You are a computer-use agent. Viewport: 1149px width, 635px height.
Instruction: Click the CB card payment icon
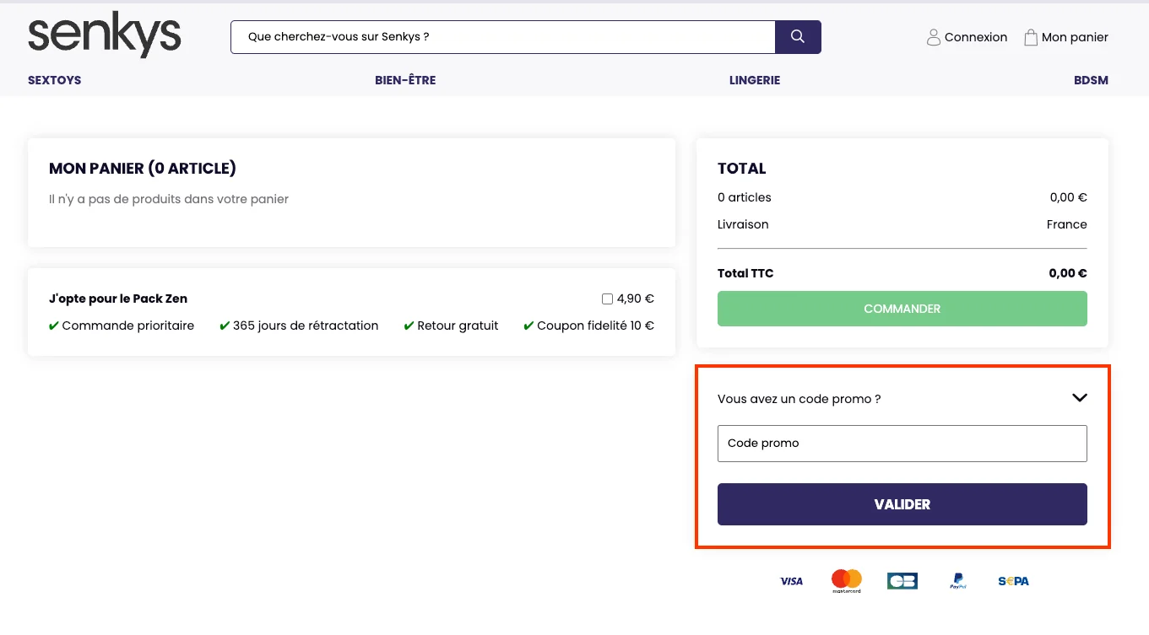902,580
